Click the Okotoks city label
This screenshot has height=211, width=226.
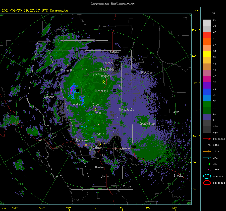click(100, 167)
